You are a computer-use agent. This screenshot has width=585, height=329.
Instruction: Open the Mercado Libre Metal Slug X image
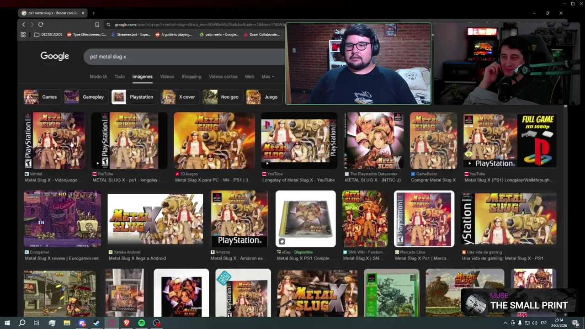tap(424, 219)
